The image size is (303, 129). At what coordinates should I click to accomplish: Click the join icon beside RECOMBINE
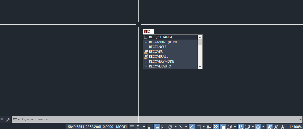(x=146, y=42)
